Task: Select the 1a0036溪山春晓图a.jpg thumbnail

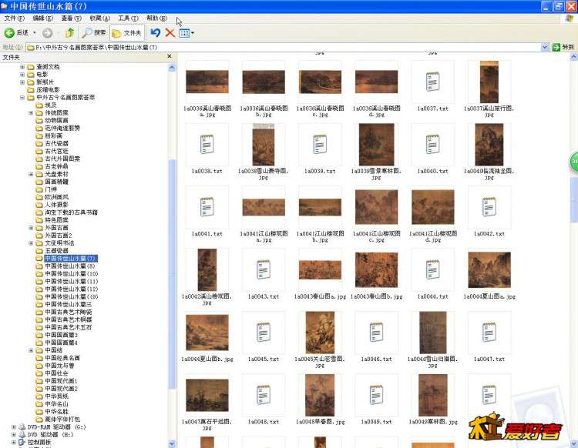Action: (207, 82)
